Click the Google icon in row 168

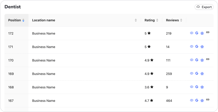197,87
